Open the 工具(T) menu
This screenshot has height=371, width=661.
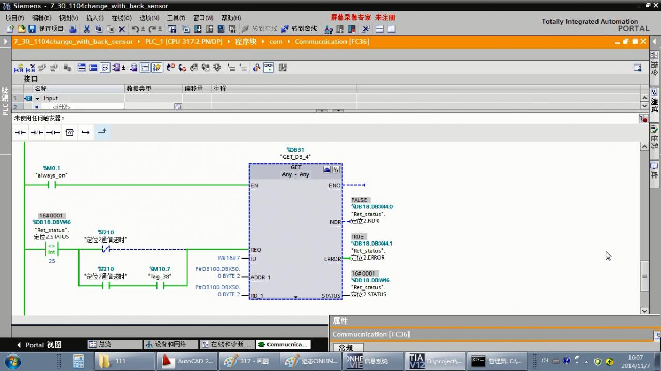[176, 18]
